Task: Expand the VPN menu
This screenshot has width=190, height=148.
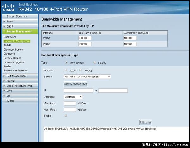Action: coord(20,91)
